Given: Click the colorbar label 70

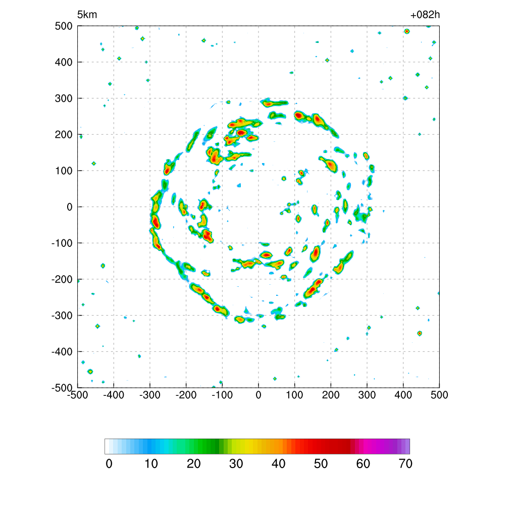Looking at the screenshot, I should coord(405,464).
